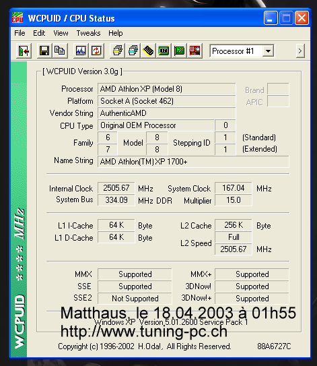Click the MMX+ Supported field
Viewport: 317px width, 366px height.
[252, 274]
